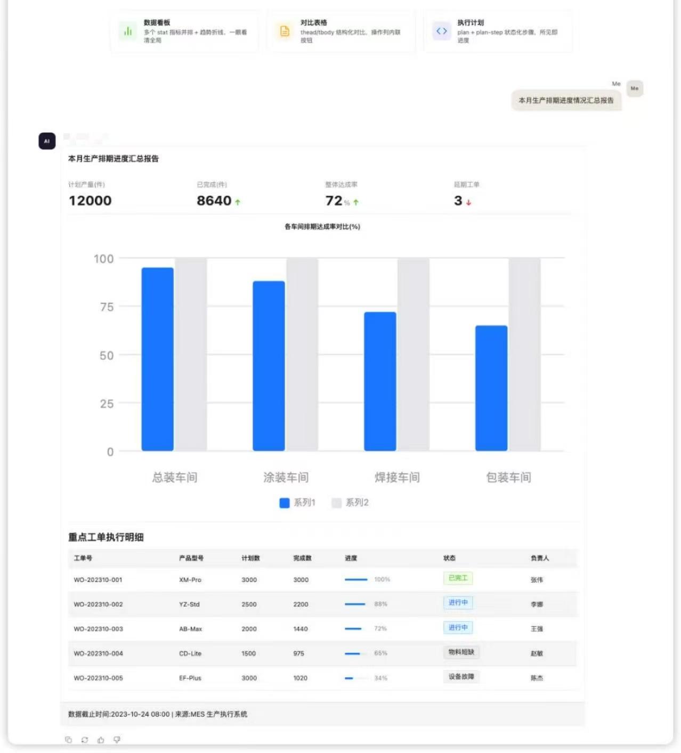Select work order WO-202310-003

98,629
